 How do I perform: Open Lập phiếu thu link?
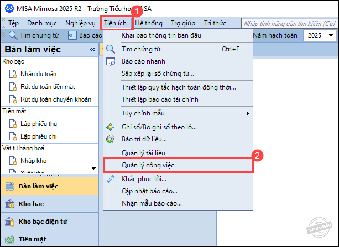[39, 124]
